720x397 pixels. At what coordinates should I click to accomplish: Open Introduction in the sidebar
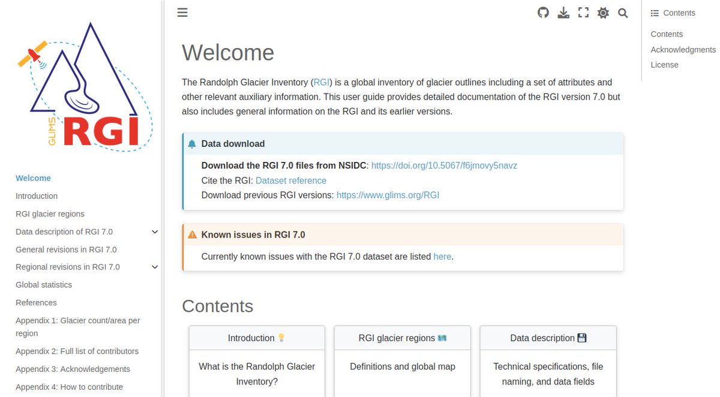pyautogui.click(x=37, y=196)
